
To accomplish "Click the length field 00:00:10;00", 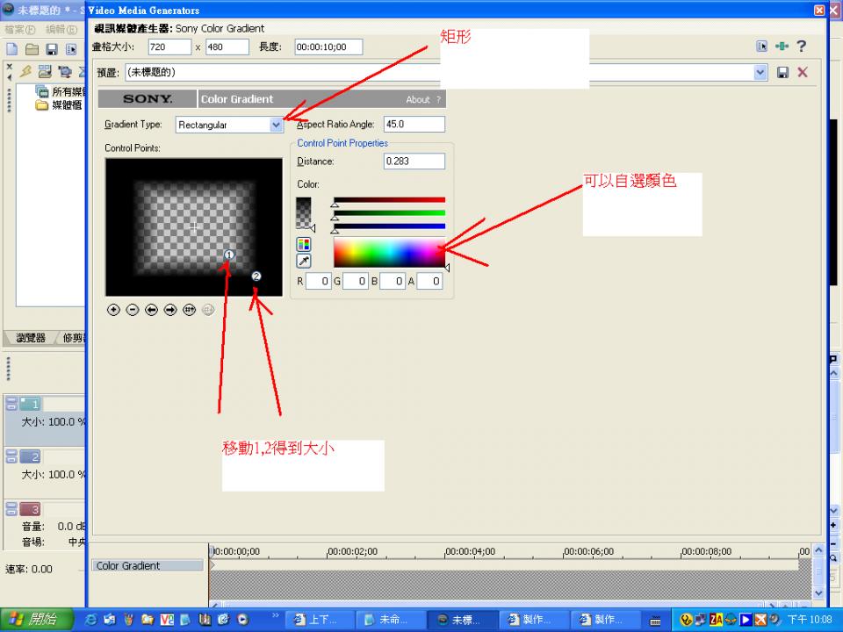I will pos(328,47).
